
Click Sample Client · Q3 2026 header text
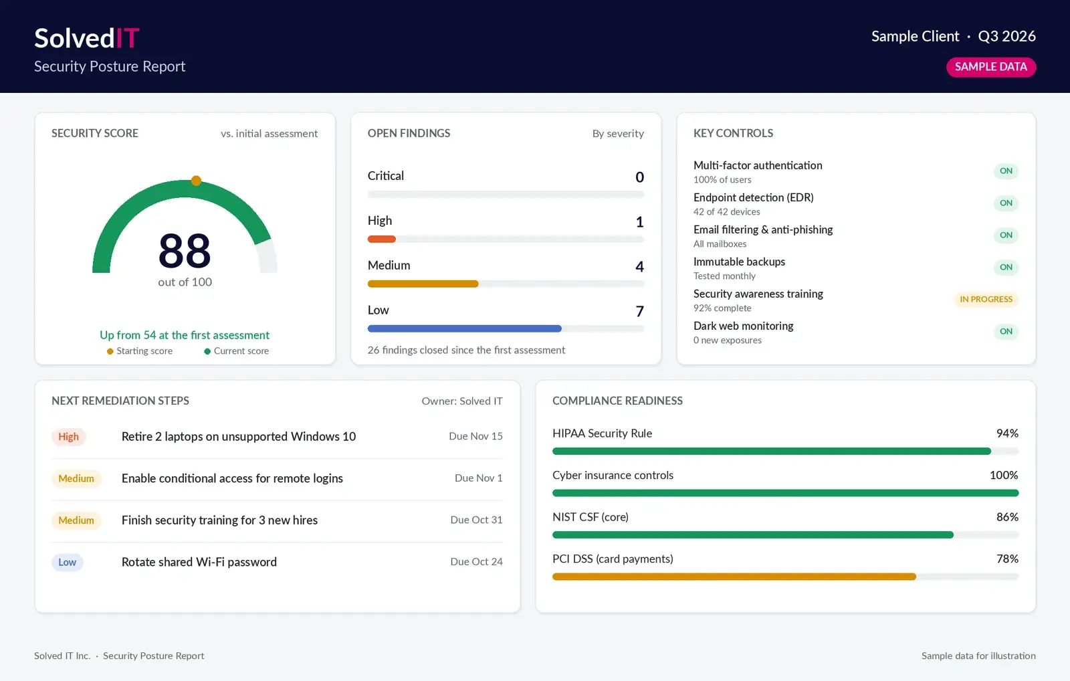coord(953,36)
